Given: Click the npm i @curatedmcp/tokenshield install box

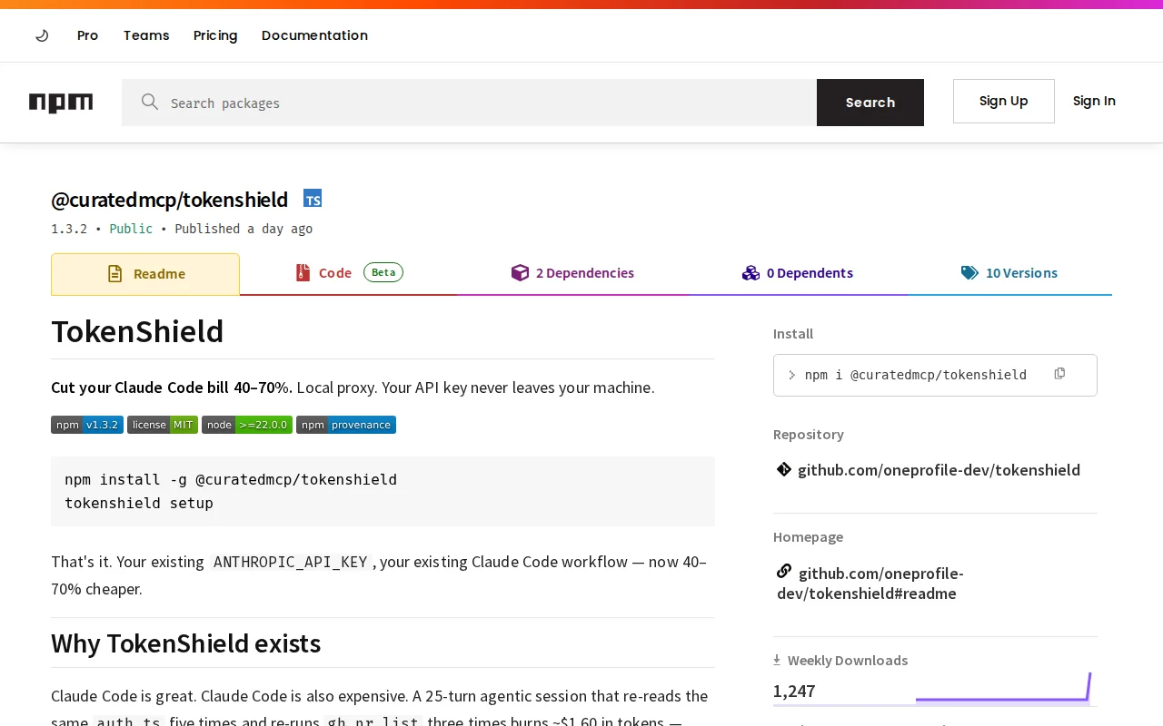Looking at the screenshot, I should tap(935, 375).
